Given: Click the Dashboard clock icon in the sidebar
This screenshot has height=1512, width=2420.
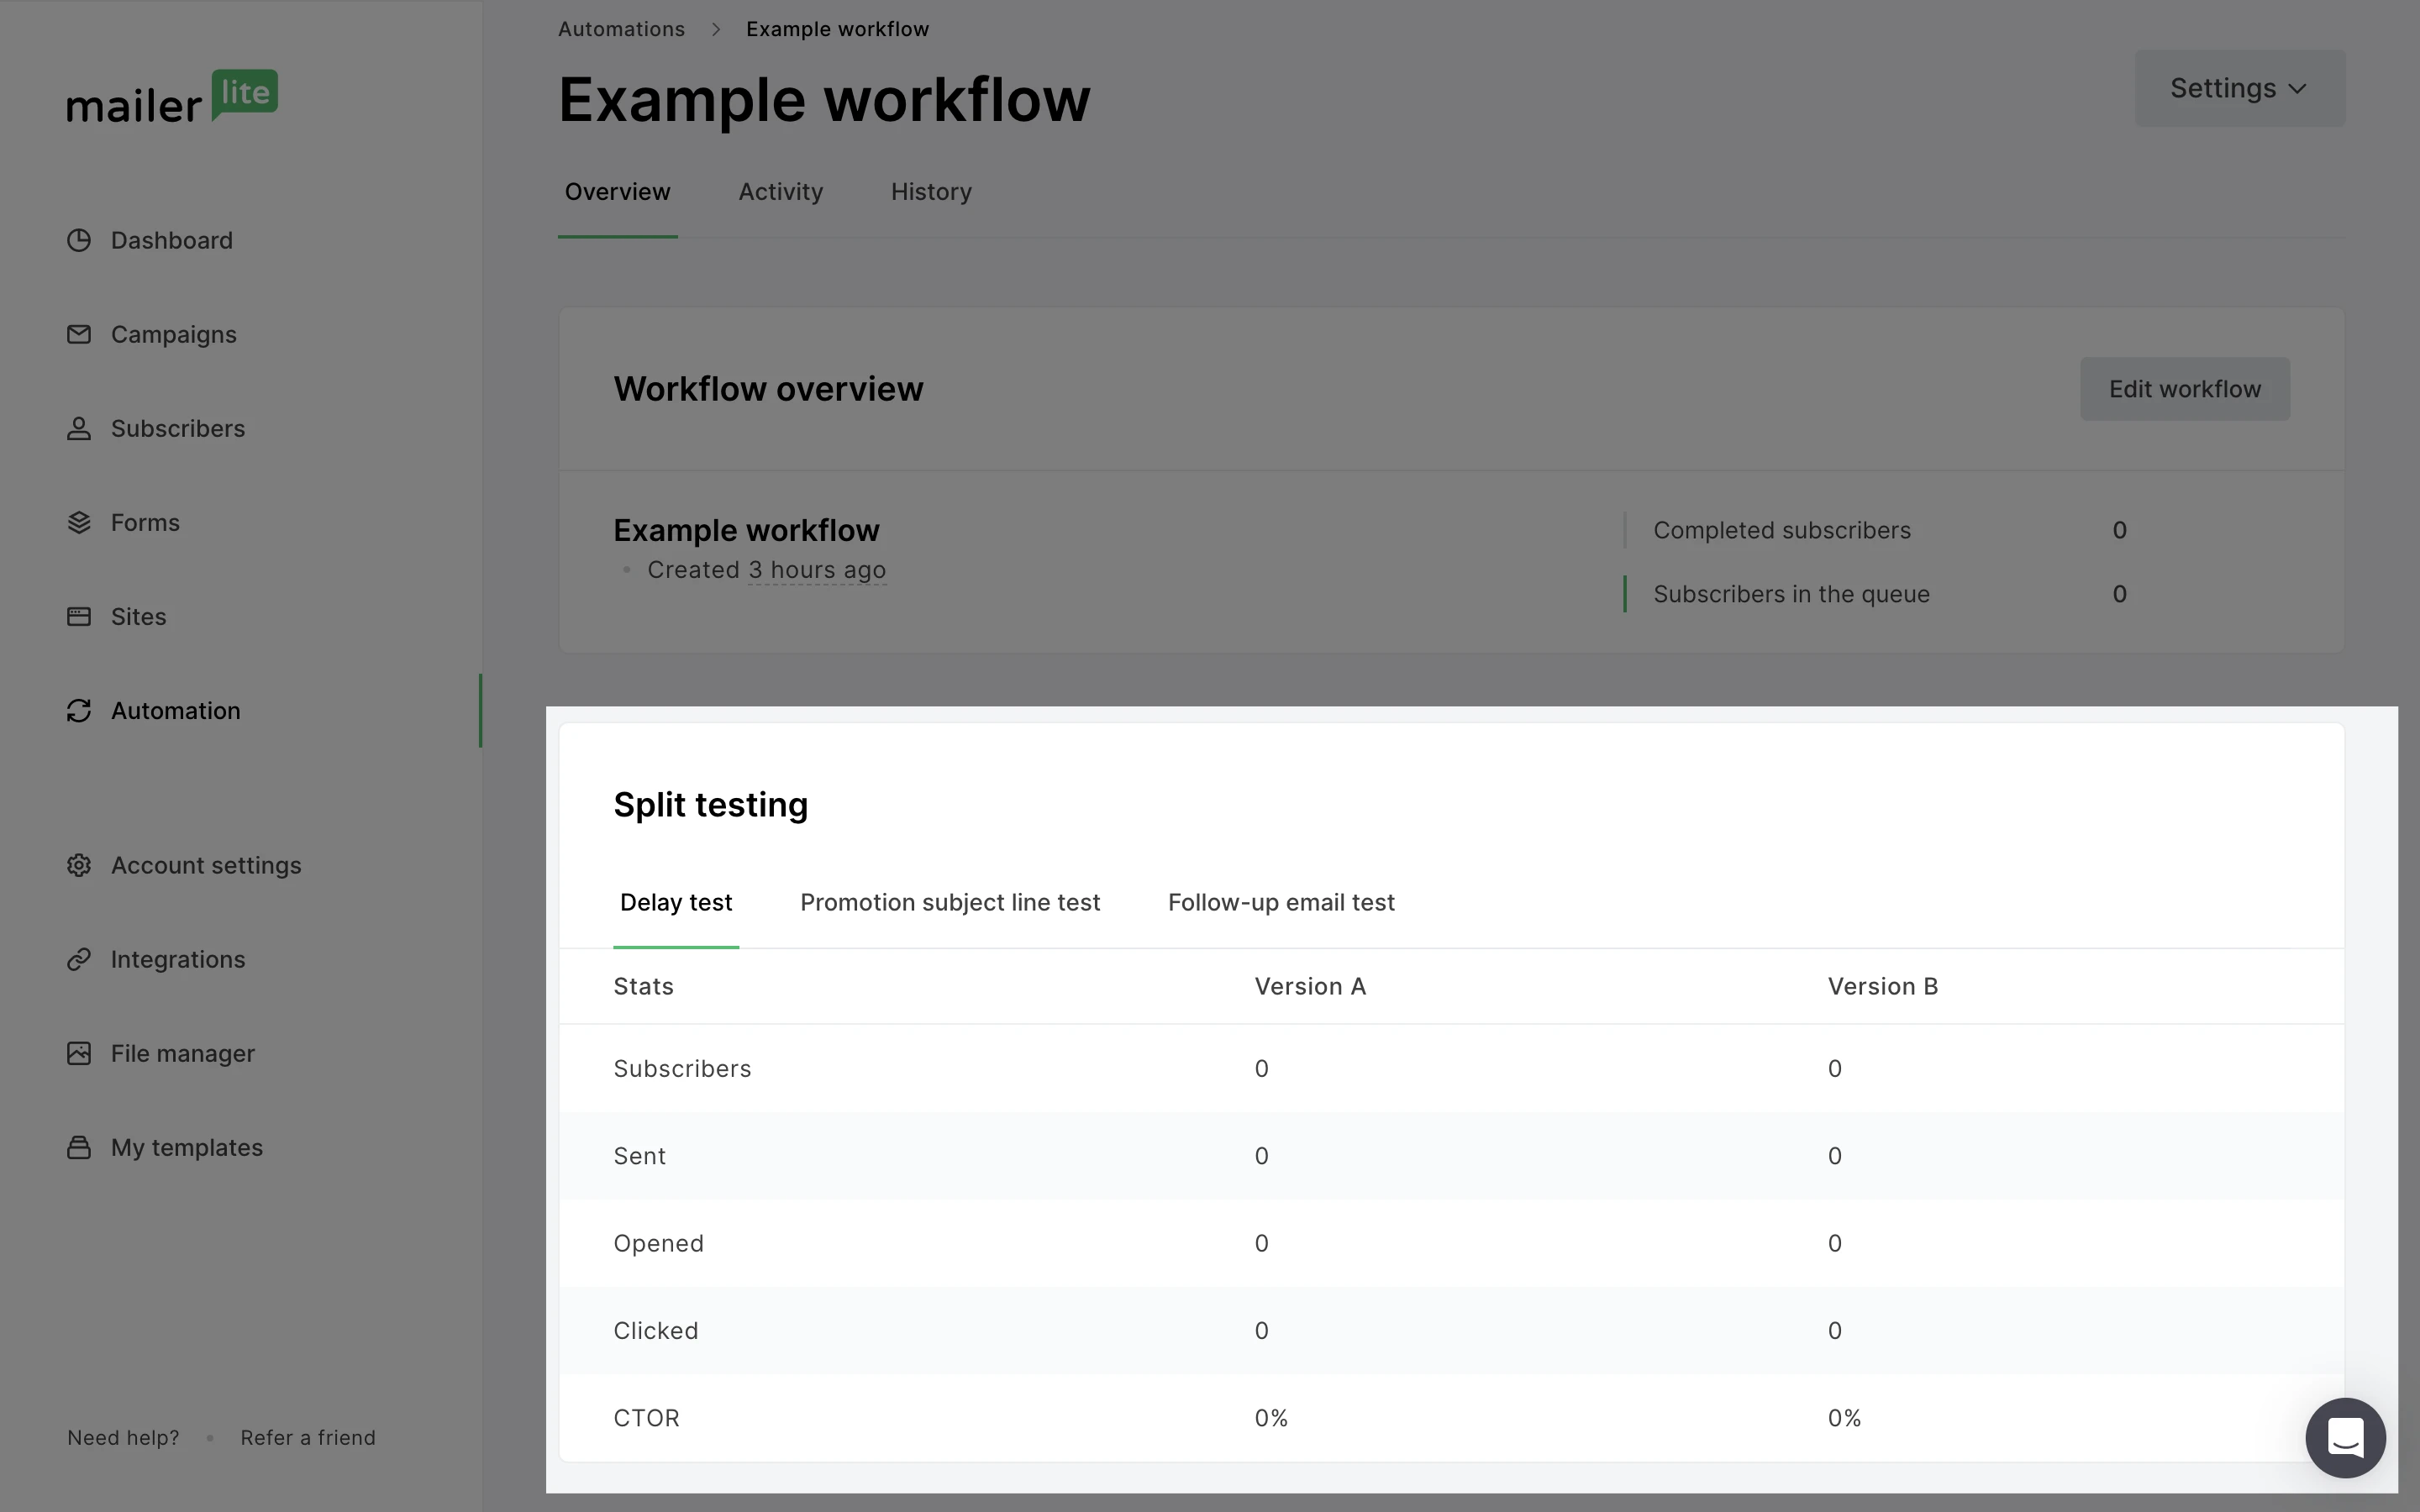Looking at the screenshot, I should [79, 240].
